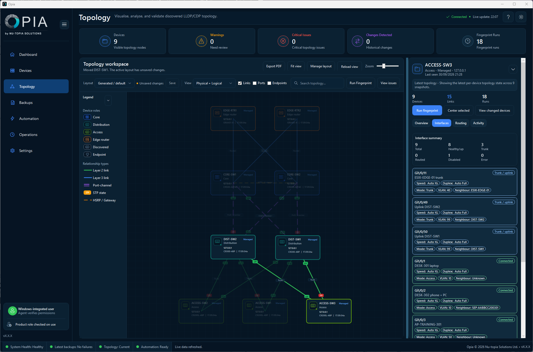533x352 pixels.
Task: Click the Settings gear icon
Action: [x=12, y=151]
